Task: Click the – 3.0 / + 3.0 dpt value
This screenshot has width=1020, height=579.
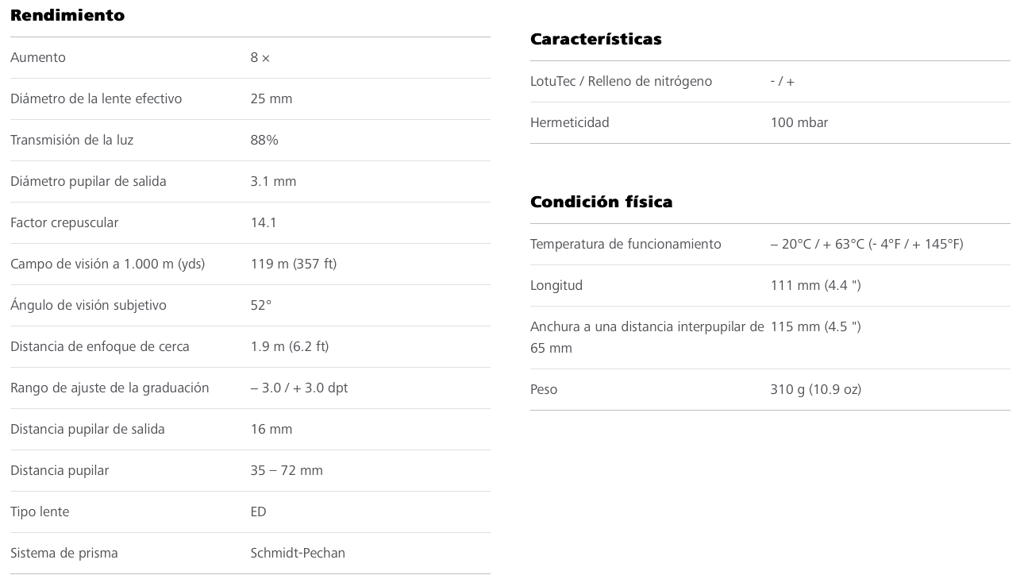Action: click(299, 388)
